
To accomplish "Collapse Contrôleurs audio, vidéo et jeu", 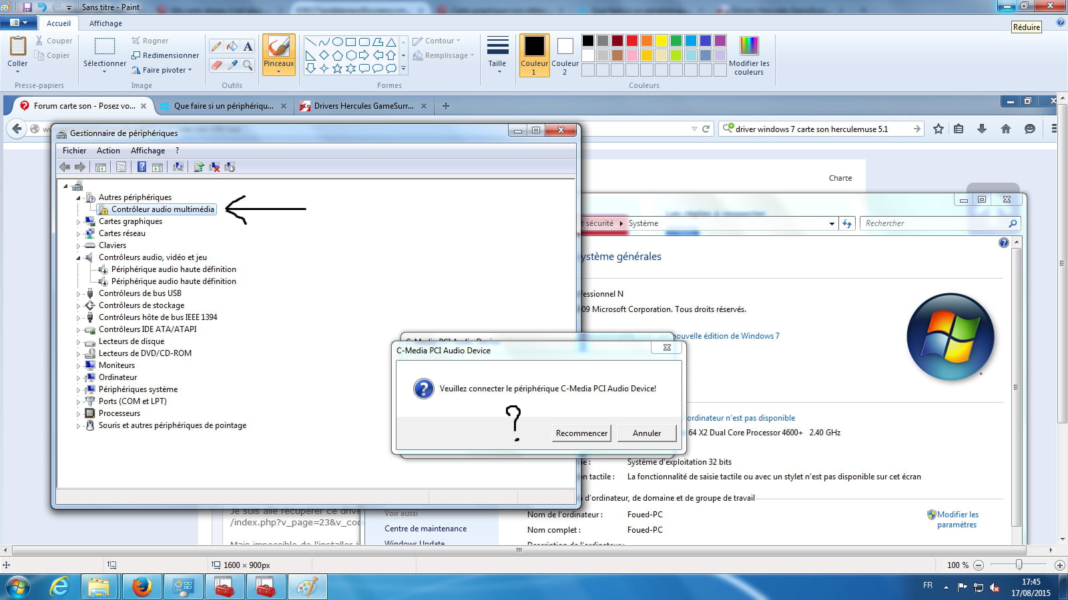I will 78,258.
